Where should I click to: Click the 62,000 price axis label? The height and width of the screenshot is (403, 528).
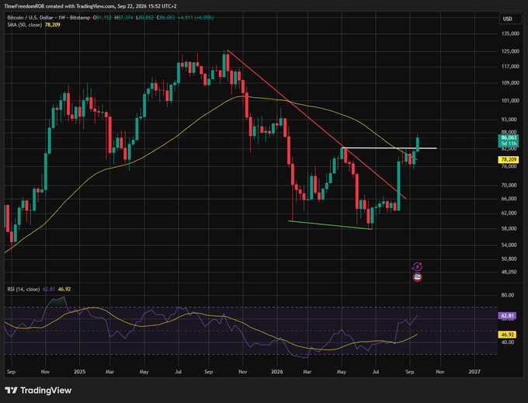(x=510, y=213)
